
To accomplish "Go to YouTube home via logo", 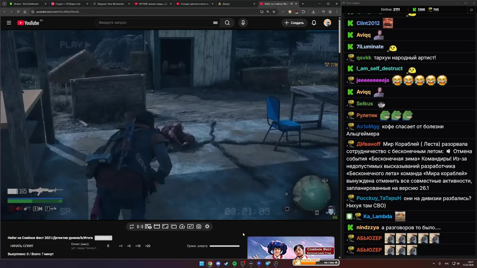I will pos(28,23).
